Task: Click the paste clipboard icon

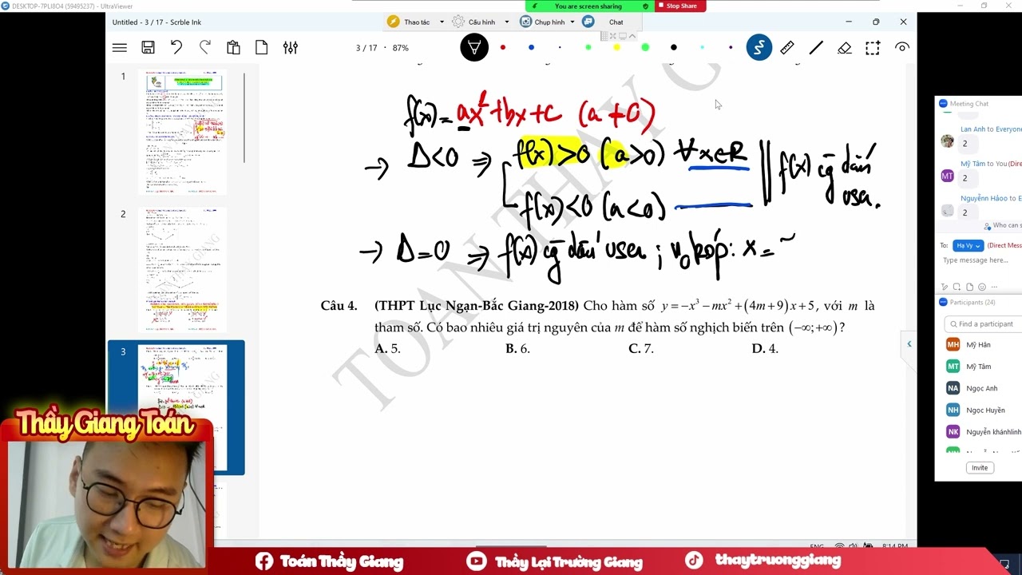Action: click(x=233, y=48)
